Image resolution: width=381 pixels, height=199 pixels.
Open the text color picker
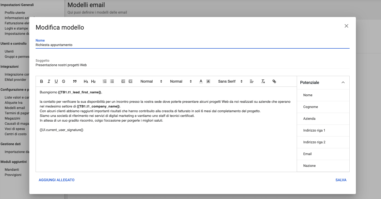point(201,81)
